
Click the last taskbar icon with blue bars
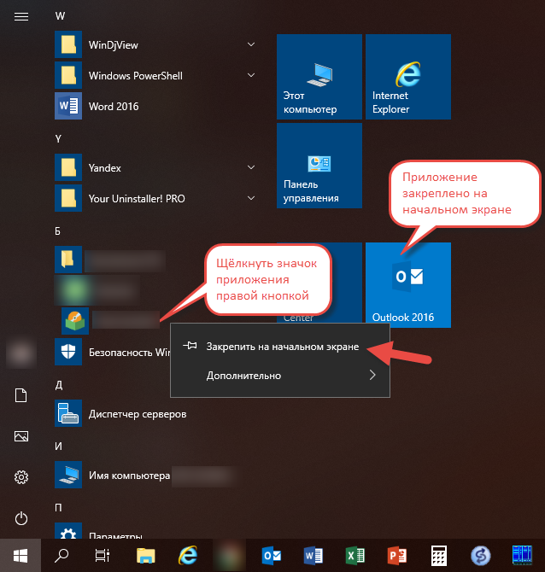523,555
